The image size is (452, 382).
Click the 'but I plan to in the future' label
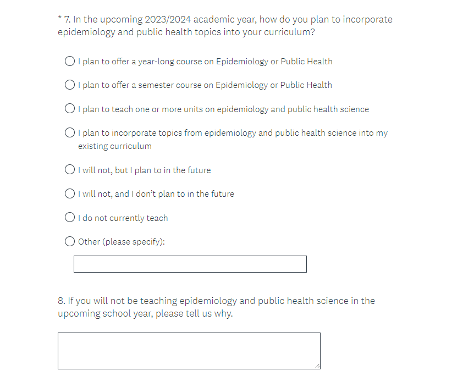click(x=144, y=170)
